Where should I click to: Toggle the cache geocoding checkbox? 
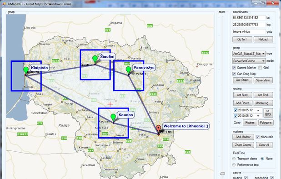[272, 178]
